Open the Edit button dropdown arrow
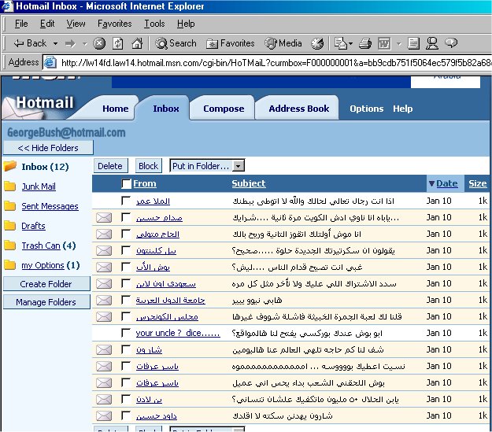 tap(399, 43)
